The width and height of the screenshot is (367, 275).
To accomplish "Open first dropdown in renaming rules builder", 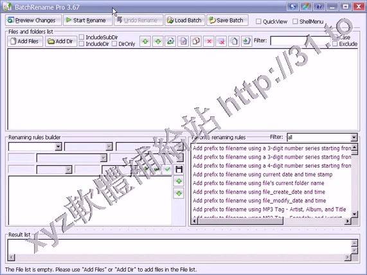I will tap(58, 146).
